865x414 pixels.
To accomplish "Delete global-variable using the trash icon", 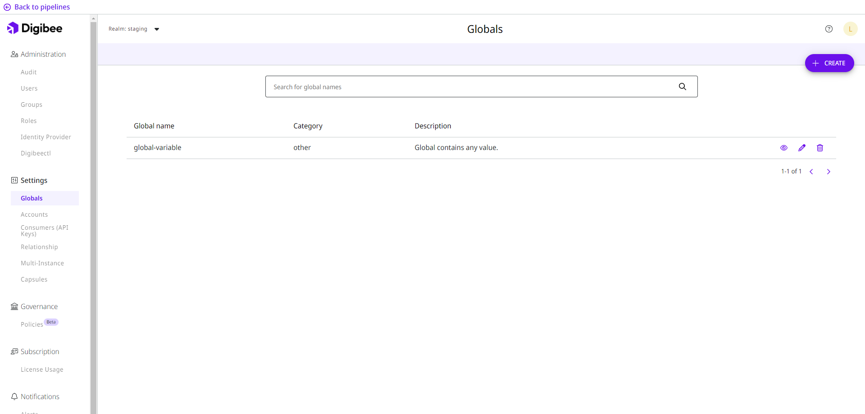I will (x=820, y=148).
